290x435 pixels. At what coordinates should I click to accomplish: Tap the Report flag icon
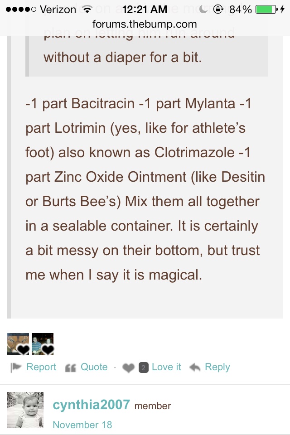click(16, 367)
